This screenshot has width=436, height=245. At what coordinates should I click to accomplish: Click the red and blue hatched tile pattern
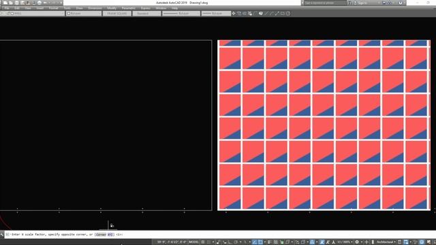coord(324,125)
